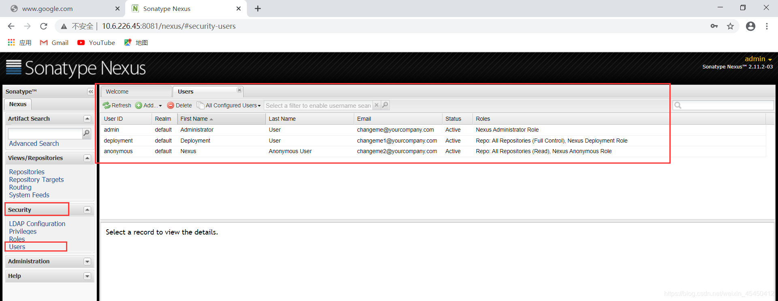Switch to the Welcome tab
Viewport: 778px width, 301px height.
click(136, 92)
